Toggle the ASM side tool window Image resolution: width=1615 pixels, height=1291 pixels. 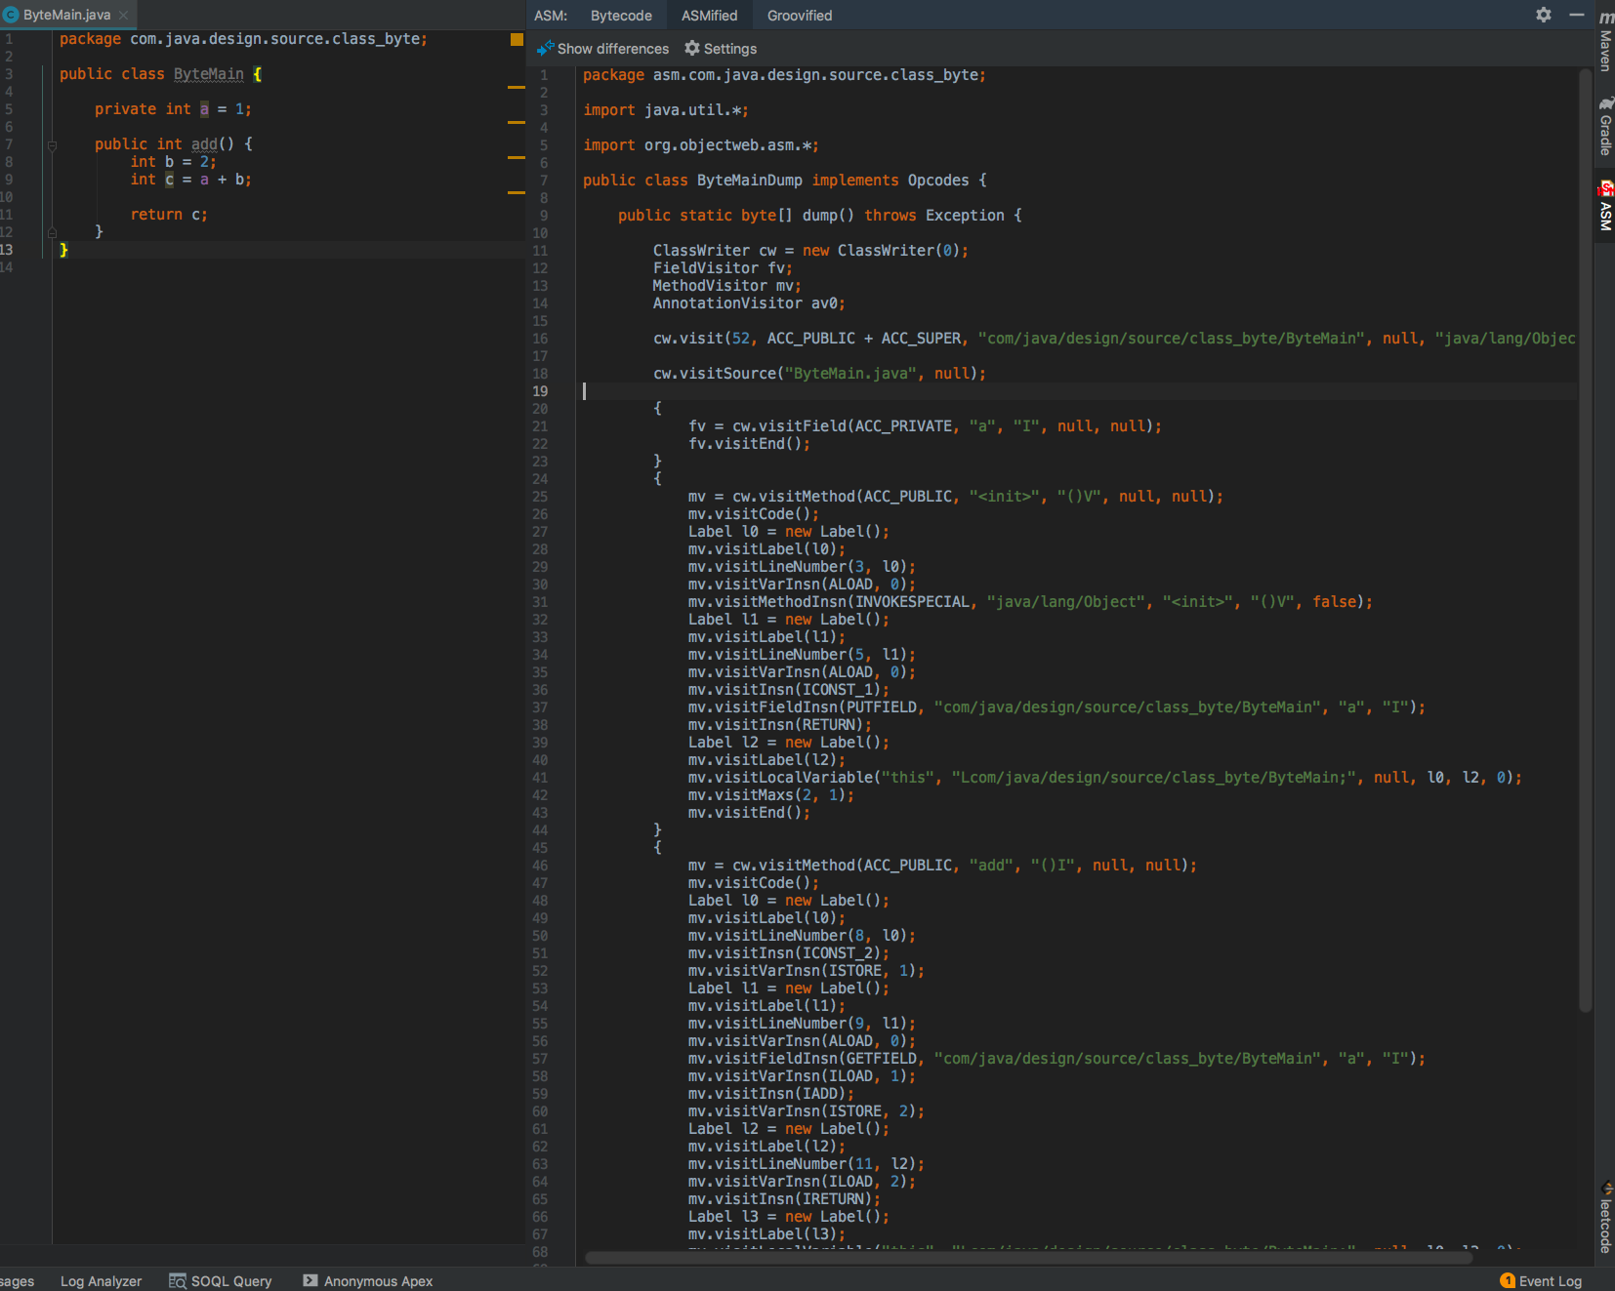tap(1605, 206)
